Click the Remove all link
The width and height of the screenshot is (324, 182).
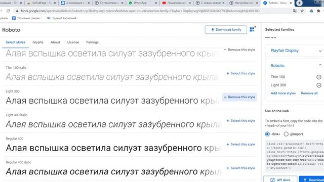point(309,93)
